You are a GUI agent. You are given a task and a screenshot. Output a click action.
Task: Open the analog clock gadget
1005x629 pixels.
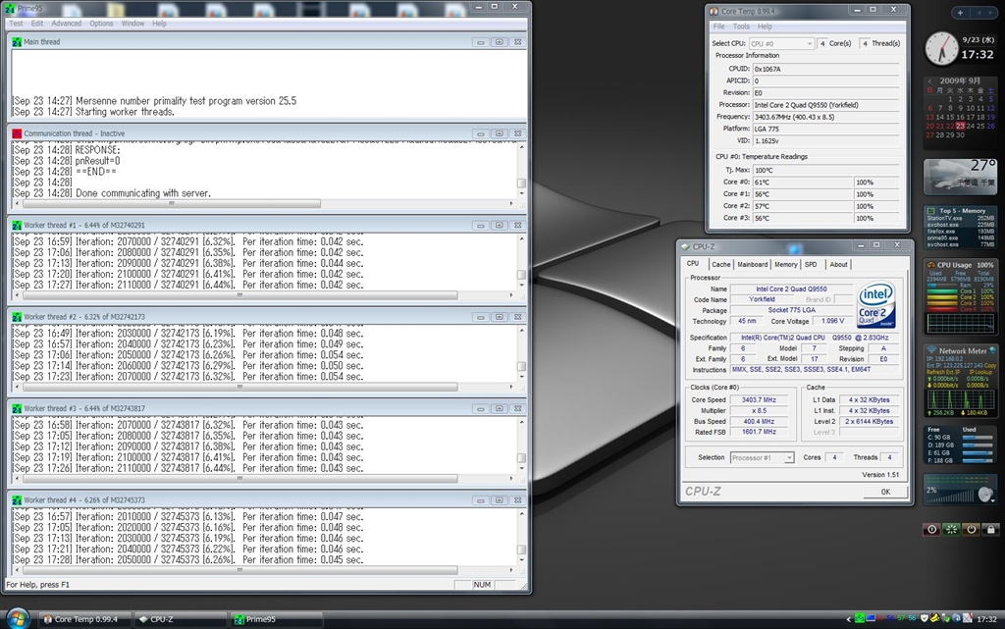[942, 47]
